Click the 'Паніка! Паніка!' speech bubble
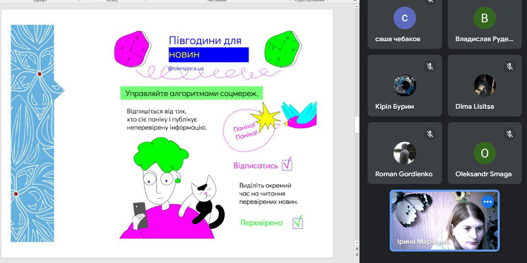This screenshot has height=263, width=527. [250, 131]
